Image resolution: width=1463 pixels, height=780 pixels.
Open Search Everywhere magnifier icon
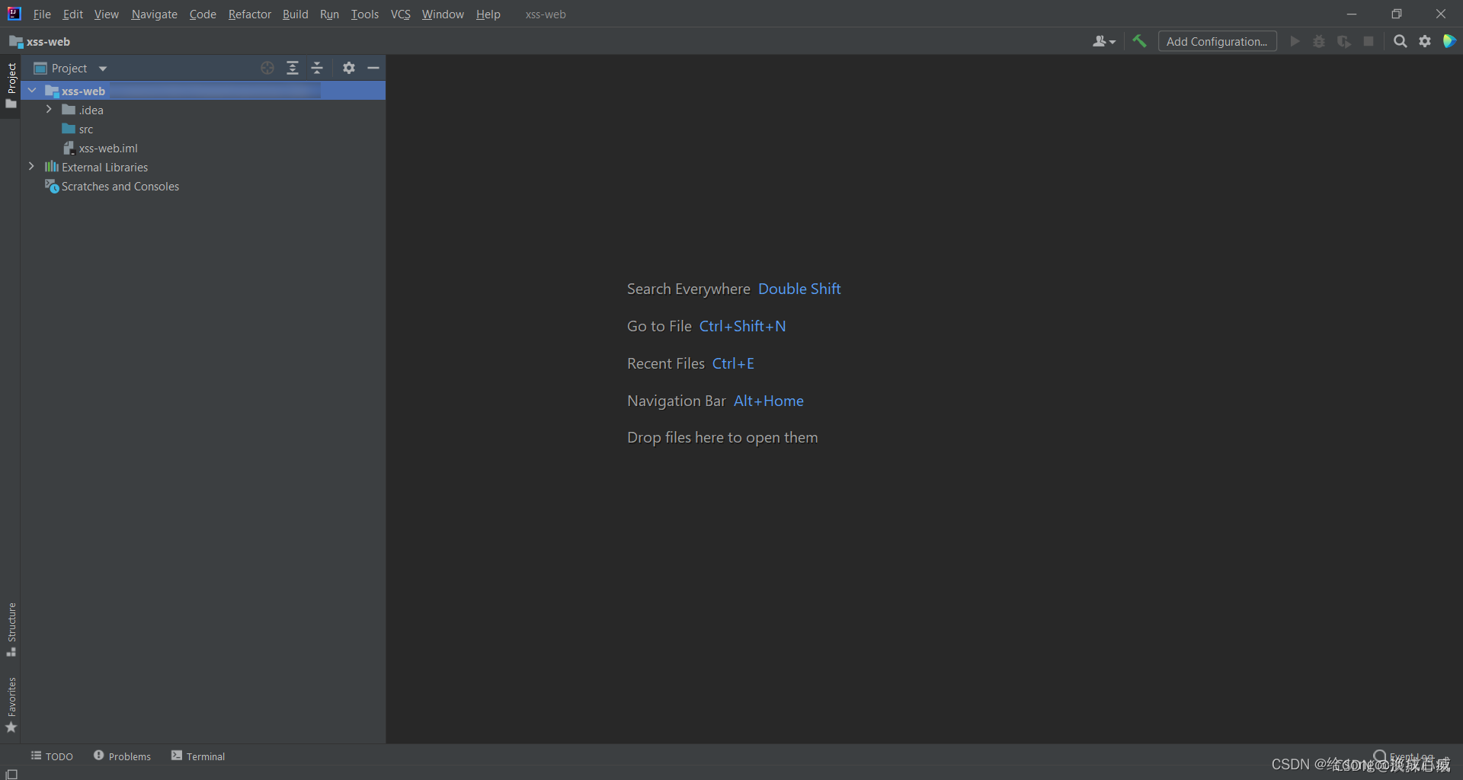[x=1400, y=41]
